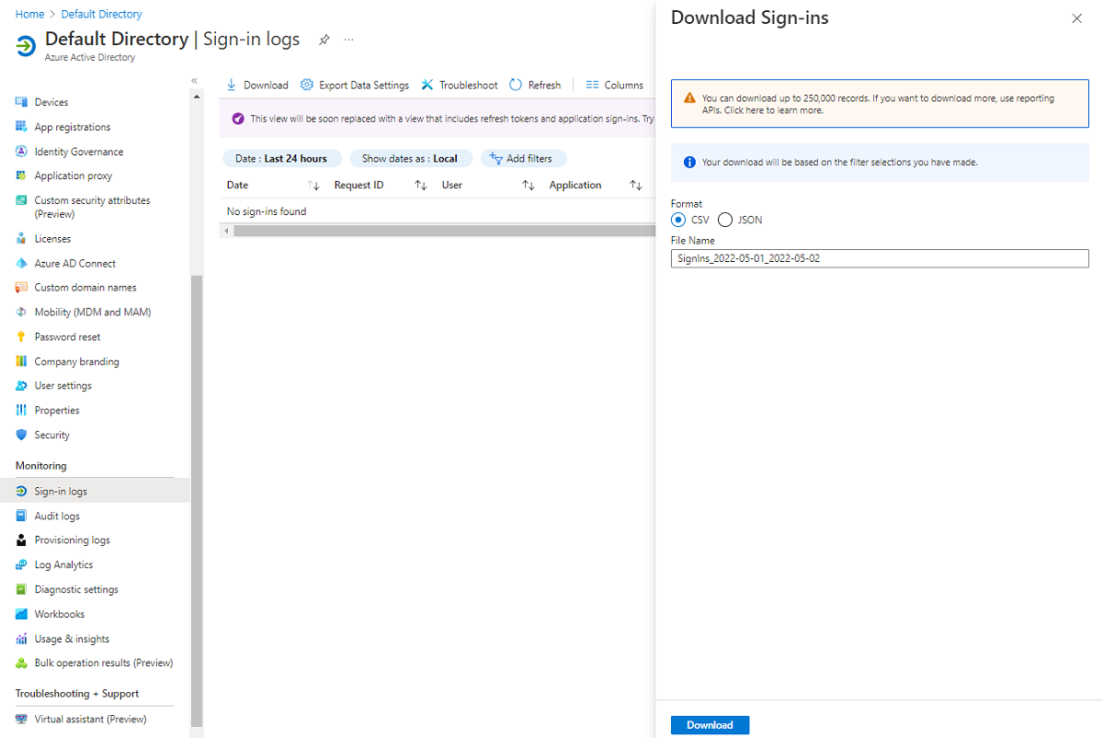
Task: Click the Custom security attributes icon
Action: pyautogui.click(x=21, y=200)
